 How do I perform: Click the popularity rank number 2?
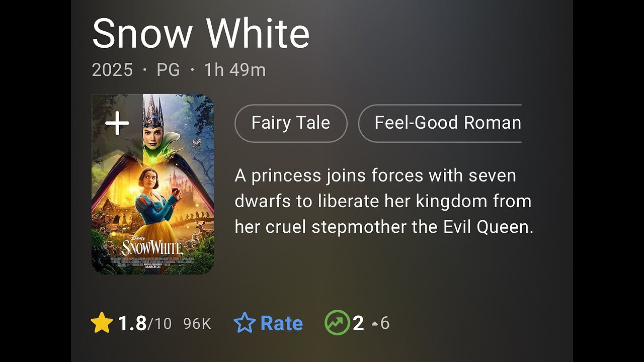click(x=358, y=323)
